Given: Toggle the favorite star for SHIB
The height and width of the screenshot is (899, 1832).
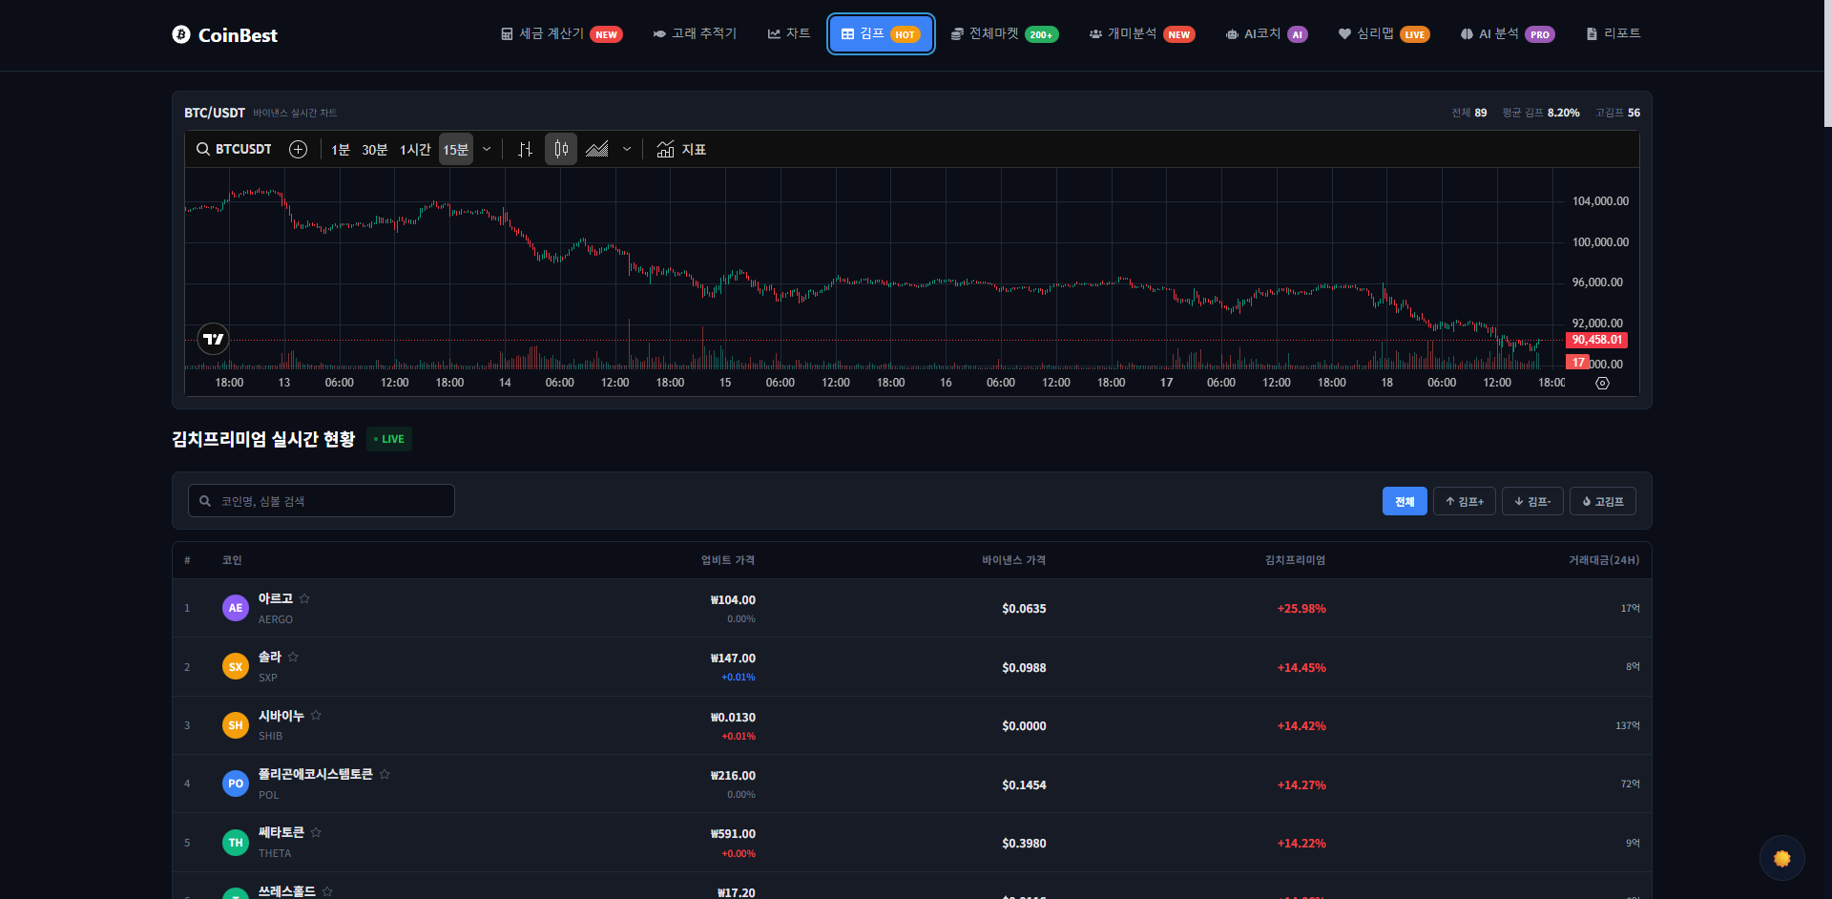Looking at the screenshot, I should coord(316,715).
